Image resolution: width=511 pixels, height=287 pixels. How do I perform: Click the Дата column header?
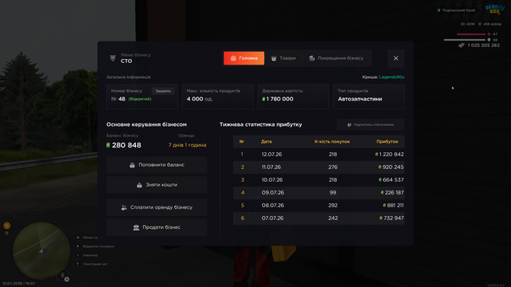coord(266,142)
